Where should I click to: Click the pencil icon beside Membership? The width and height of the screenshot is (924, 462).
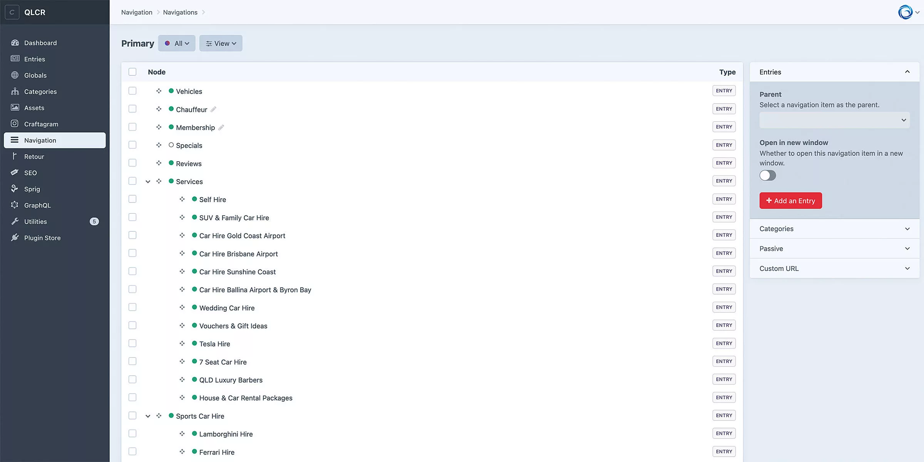coord(221,127)
